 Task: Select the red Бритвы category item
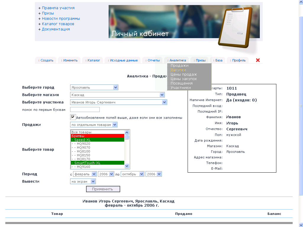pos(97,136)
